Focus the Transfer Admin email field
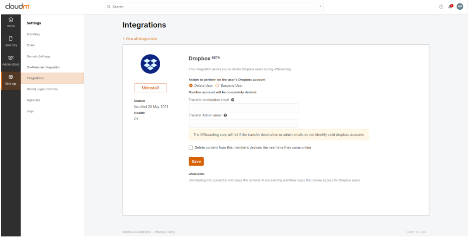This screenshot has height=238, width=469. click(244, 123)
